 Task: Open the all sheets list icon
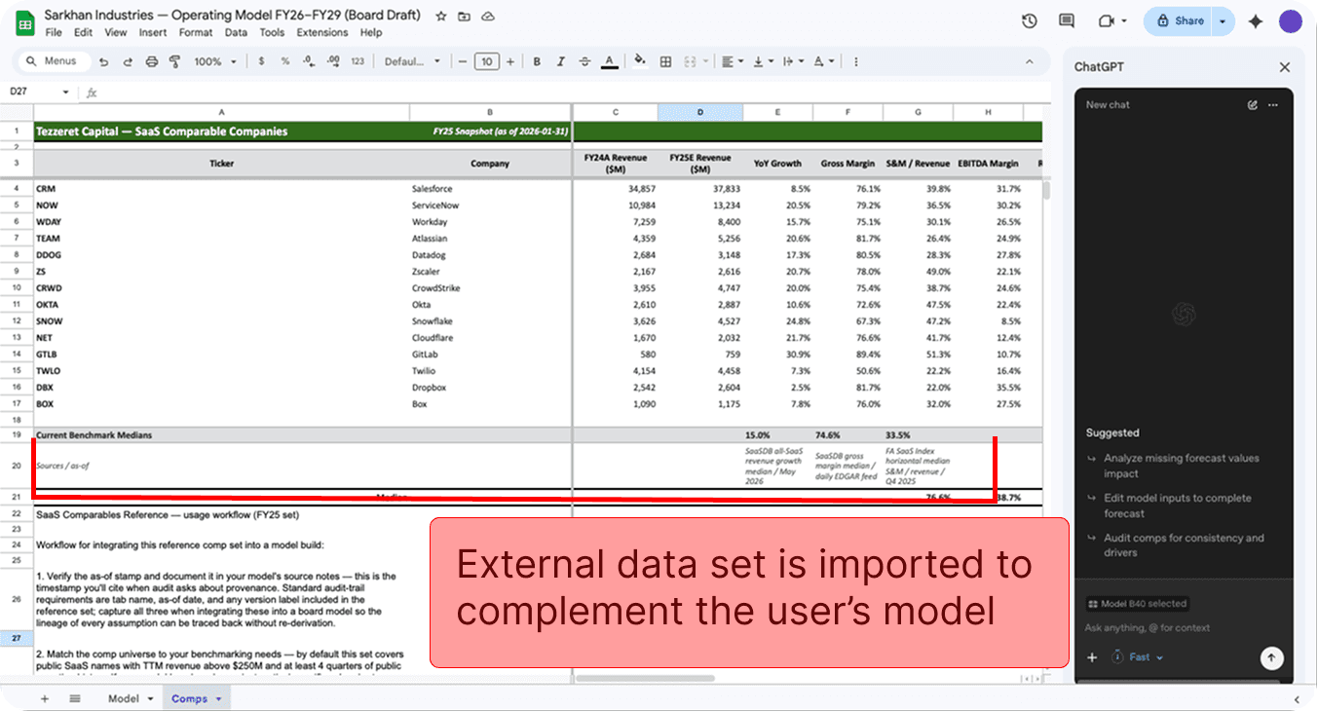(x=75, y=698)
